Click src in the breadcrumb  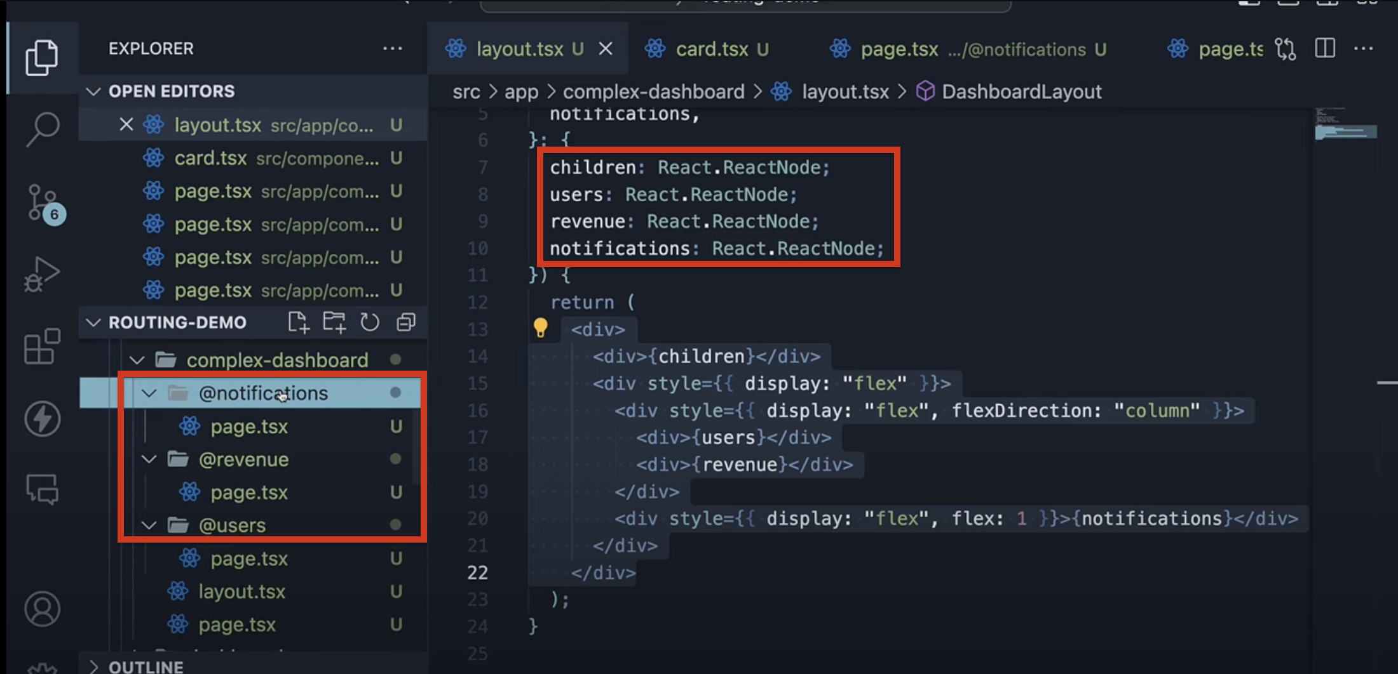point(466,92)
